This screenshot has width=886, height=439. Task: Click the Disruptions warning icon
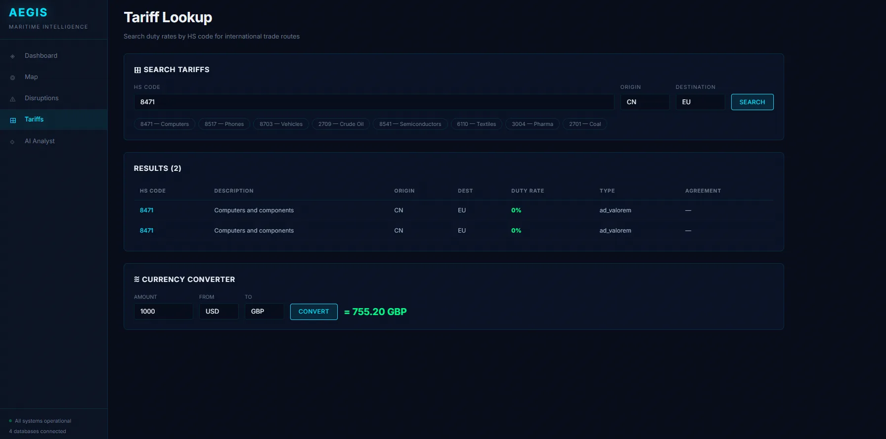coord(13,99)
